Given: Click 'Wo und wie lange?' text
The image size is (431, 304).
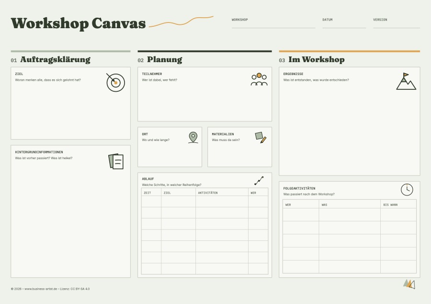Looking at the screenshot, I should [156, 140].
